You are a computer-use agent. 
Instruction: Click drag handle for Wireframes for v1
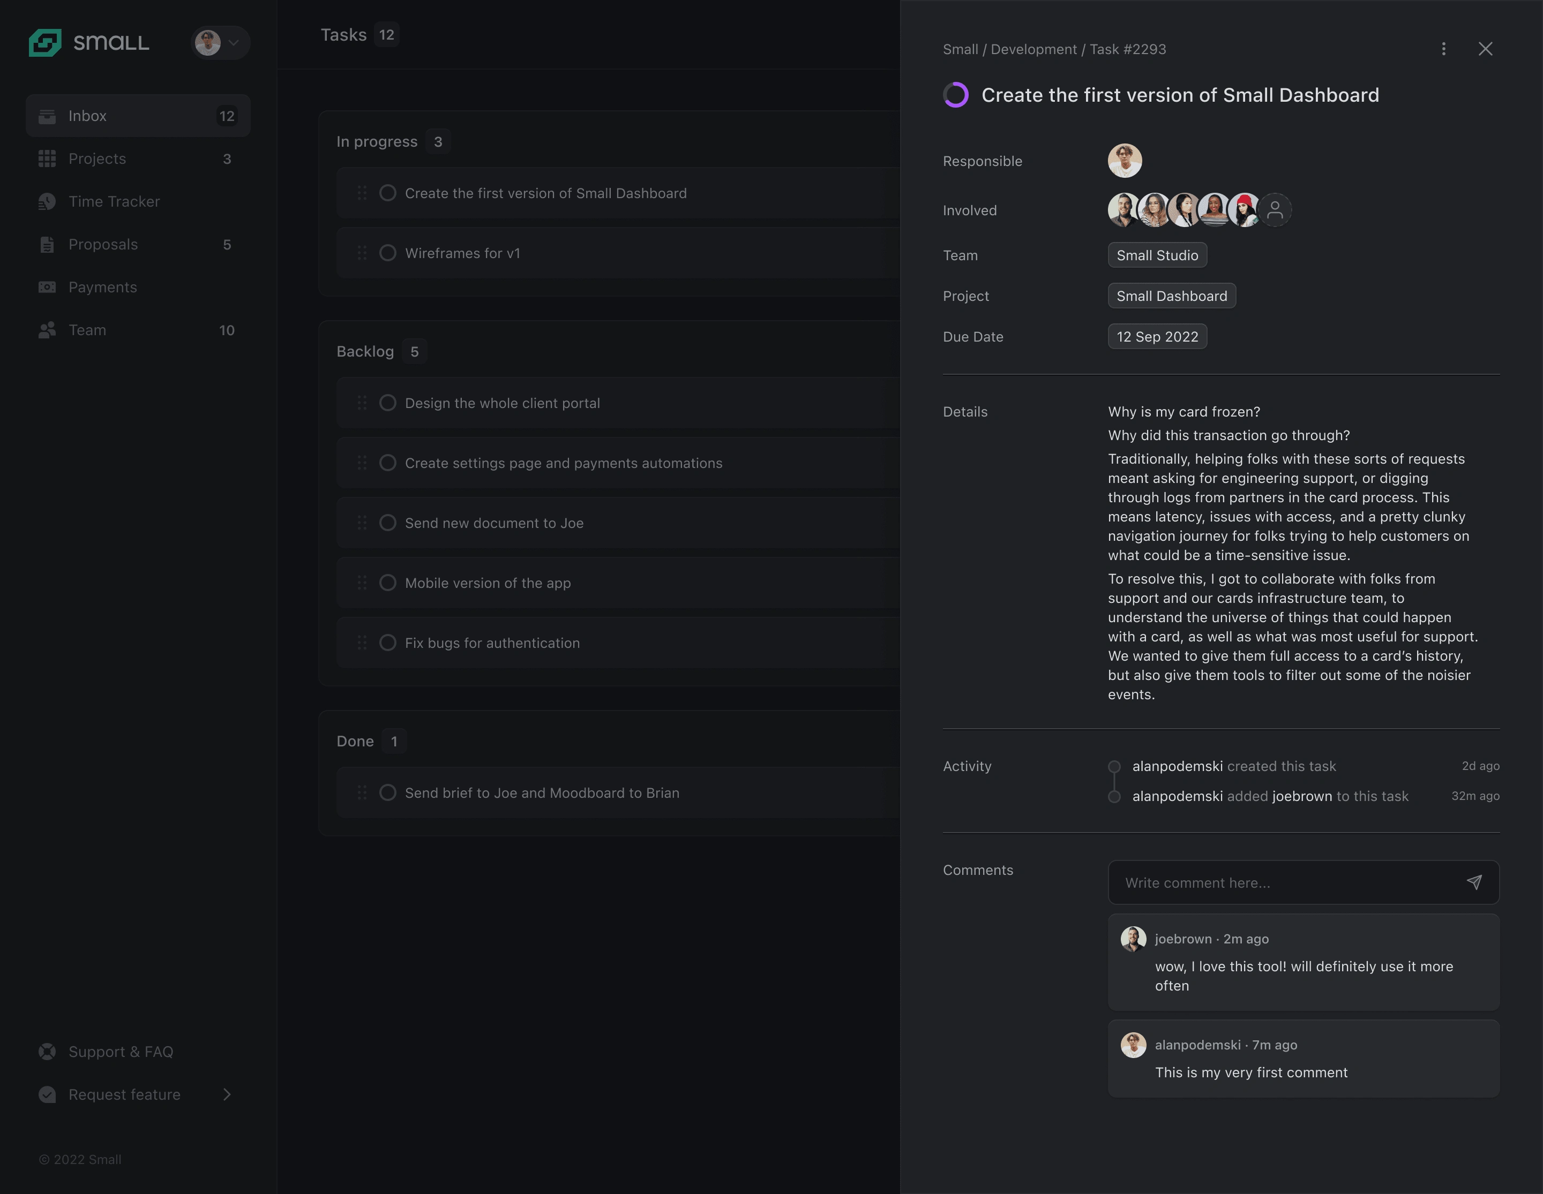pos(362,253)
